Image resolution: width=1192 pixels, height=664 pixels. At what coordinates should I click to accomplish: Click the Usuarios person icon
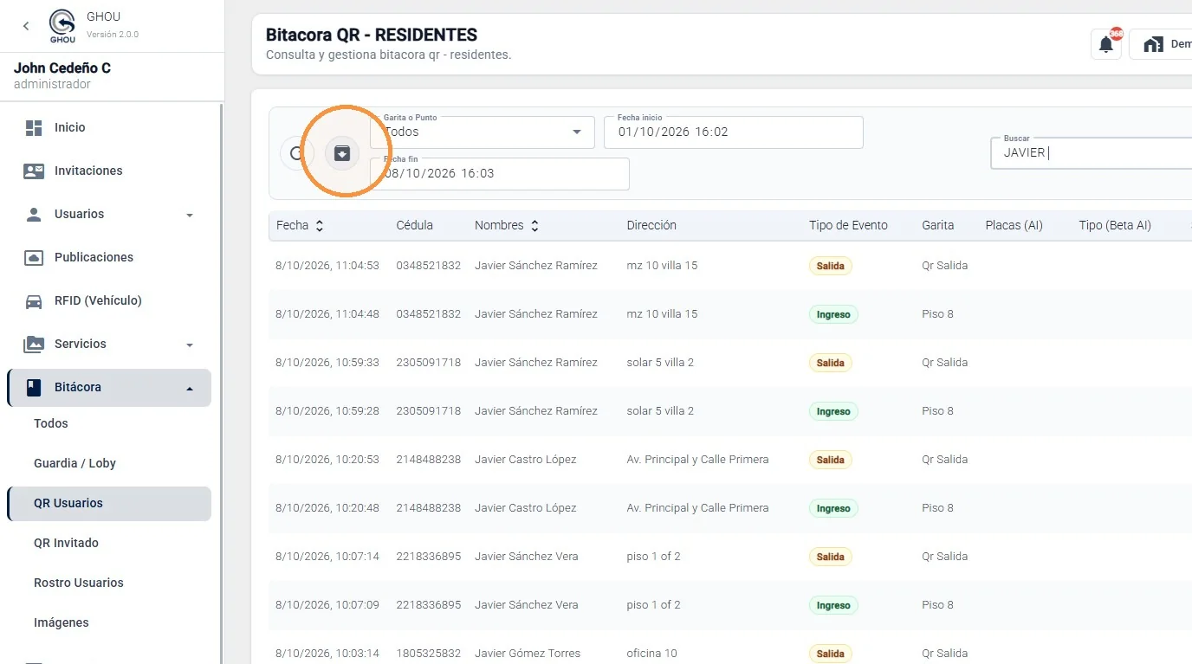[34, 215]
